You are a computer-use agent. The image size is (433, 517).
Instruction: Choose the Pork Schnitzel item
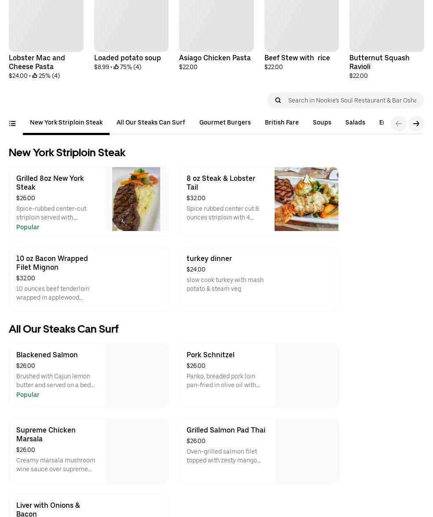coord(259,375)
